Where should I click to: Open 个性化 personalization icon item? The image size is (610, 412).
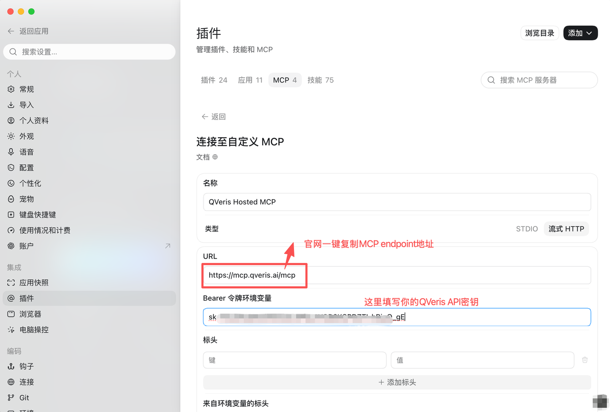click(x=11, y=183)
